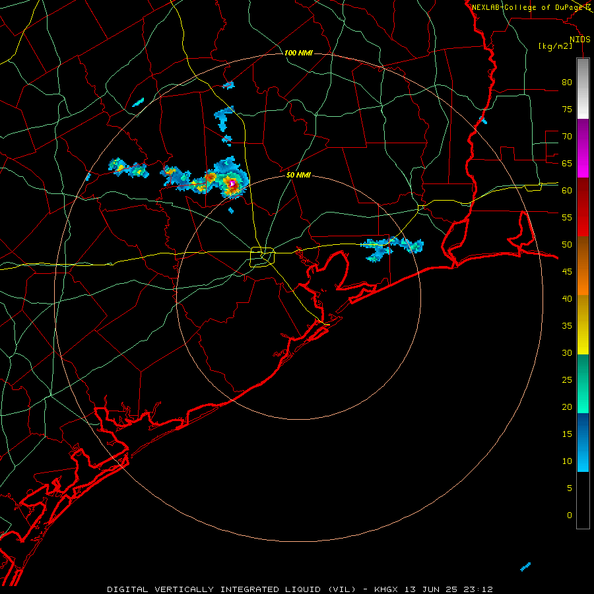594x594 pixels.
Task: Click the 50 value on the scale
Action: pos(567,244)
